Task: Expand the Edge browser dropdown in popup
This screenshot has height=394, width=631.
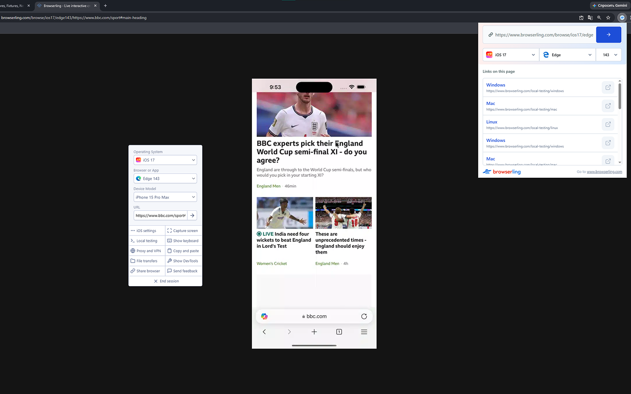Action: 567,55
